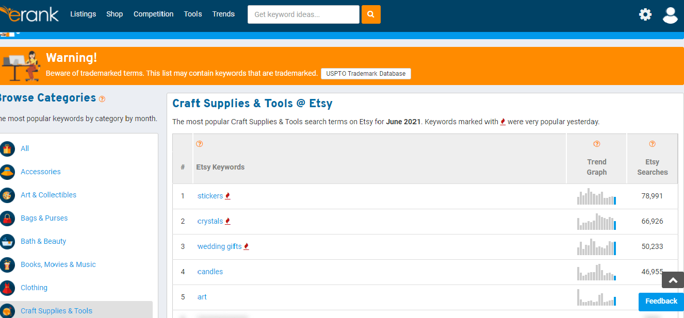Screen dimensions: 684x318
Task: Click the scroll-to-top arrow button
Action: pos(673,280)
